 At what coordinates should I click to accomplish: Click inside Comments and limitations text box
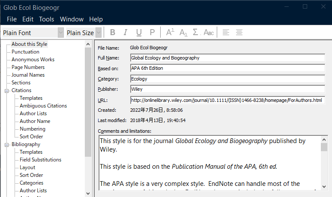[x=209, y=163]
